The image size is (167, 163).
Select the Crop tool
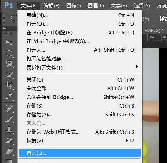coord(9,86)
